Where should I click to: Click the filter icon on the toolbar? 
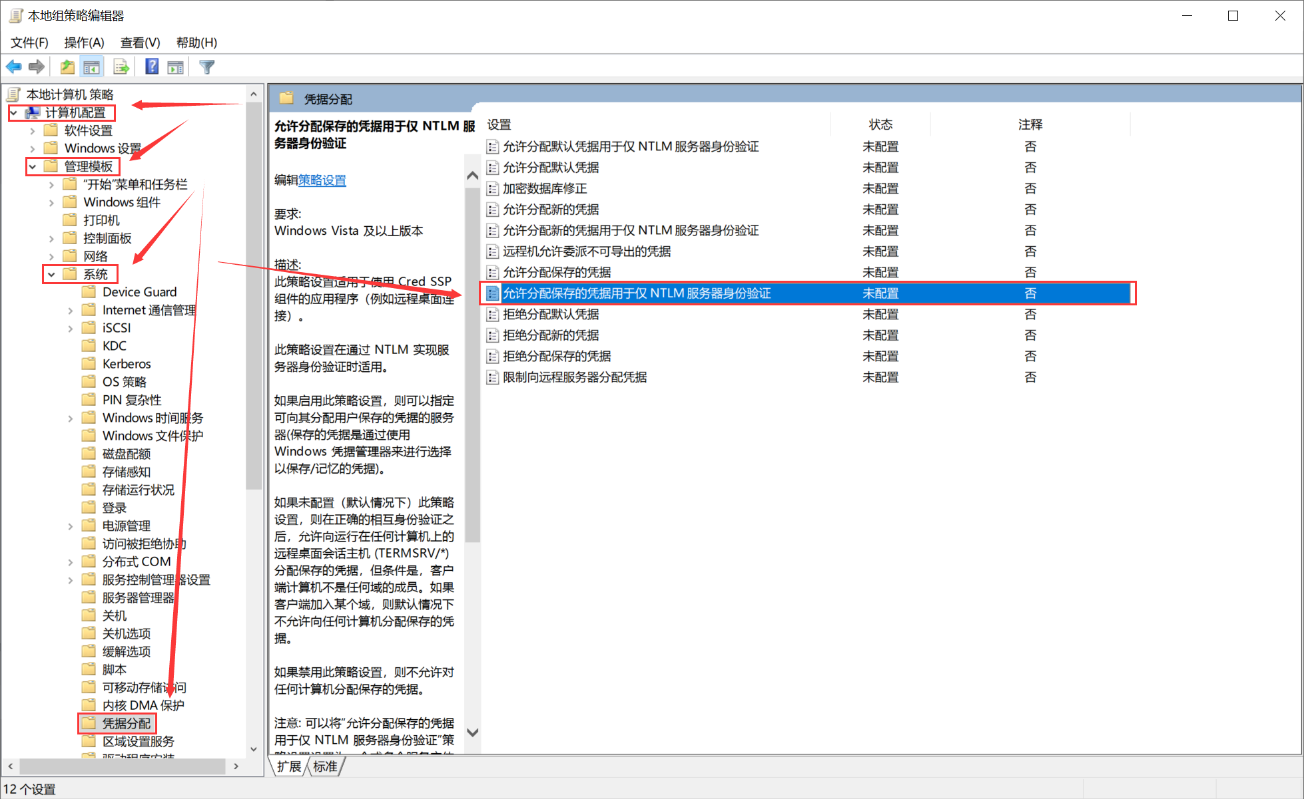tap(206, 66)
